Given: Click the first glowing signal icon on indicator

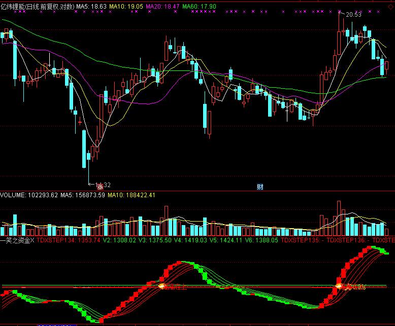Looking at the screenshot, I should tap(162, 286).
